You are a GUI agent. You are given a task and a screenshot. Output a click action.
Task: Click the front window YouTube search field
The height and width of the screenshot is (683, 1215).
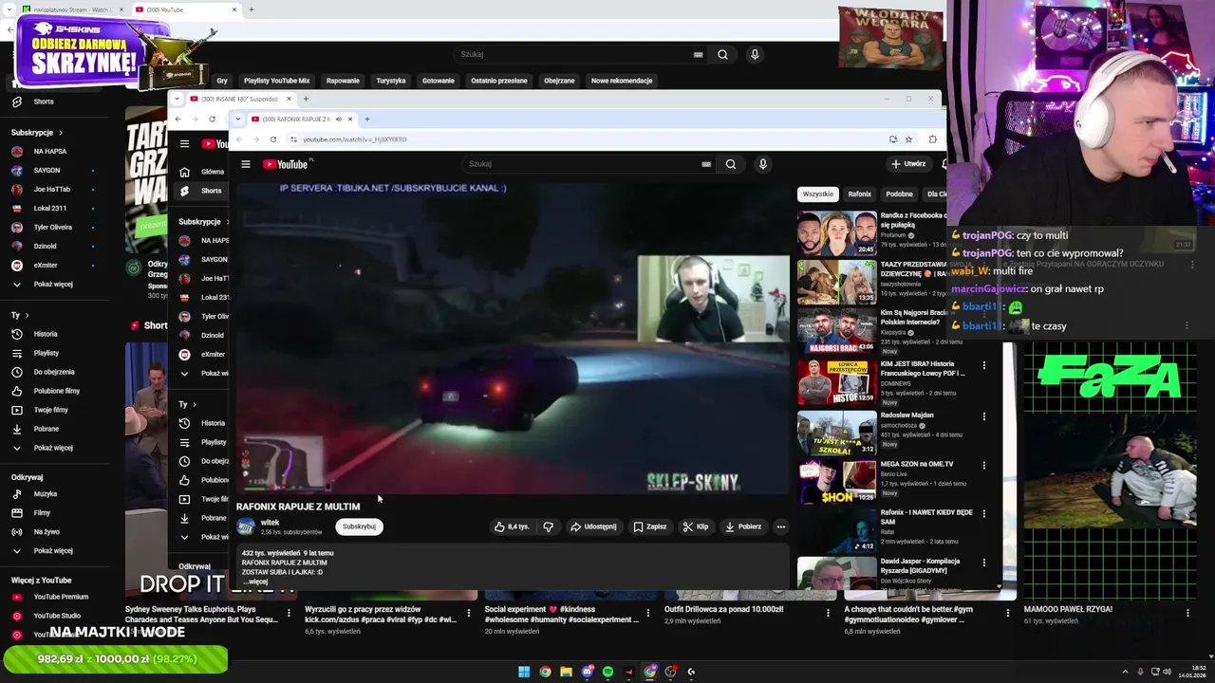(x=581, y=164)
